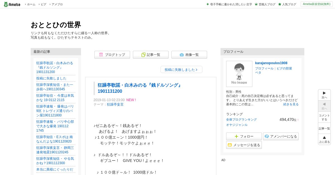Click 記事一覧 in side navigation
The image size is (335, 175).
(324, 128)
